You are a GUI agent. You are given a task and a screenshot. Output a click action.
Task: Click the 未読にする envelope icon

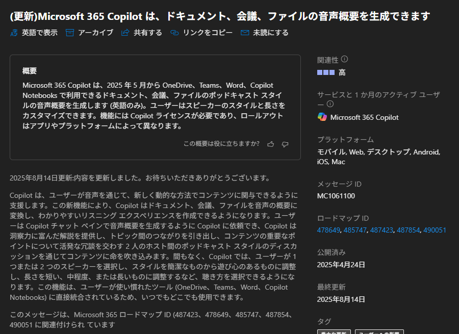point(245,33)
